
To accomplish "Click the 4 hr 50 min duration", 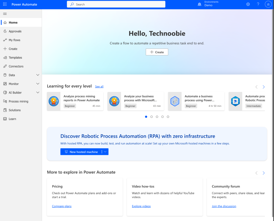I will coord(215,106).
